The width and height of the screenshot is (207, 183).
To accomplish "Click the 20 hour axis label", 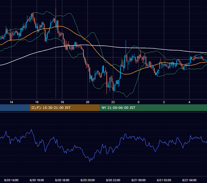I will (88, 102).
